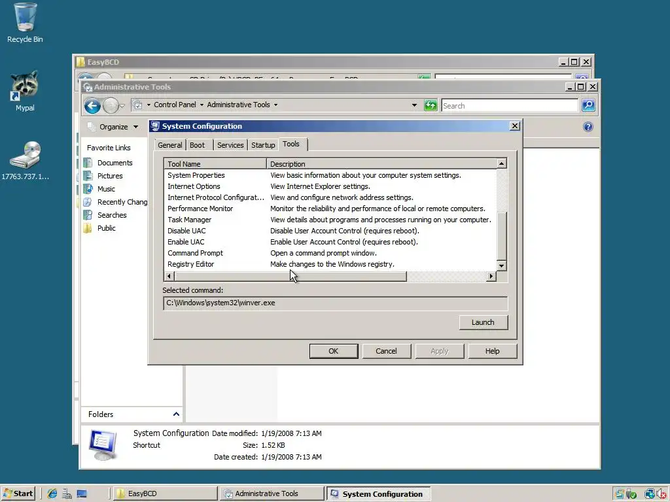Click the green shield security tray icon
Image resolution: width=670 pixels, height=502 pixels.
tap(631, 494)
